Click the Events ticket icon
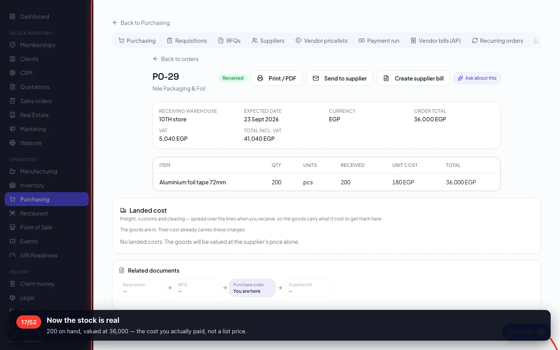The image size is (560, 350). pyautogui.click(x=12, y=241)
